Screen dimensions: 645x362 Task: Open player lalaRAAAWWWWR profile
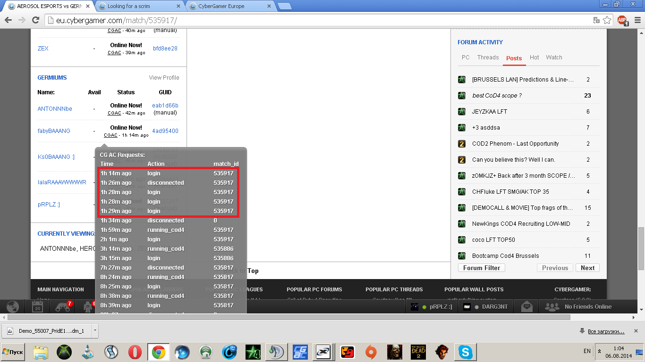[62, 182]
